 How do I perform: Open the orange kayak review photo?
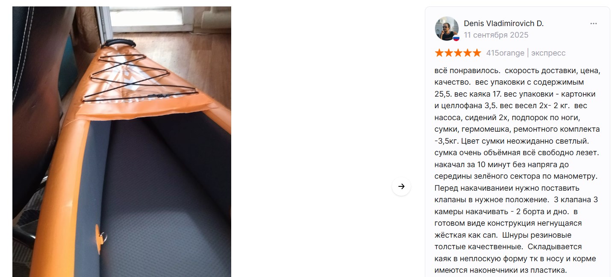click(122, 141)
